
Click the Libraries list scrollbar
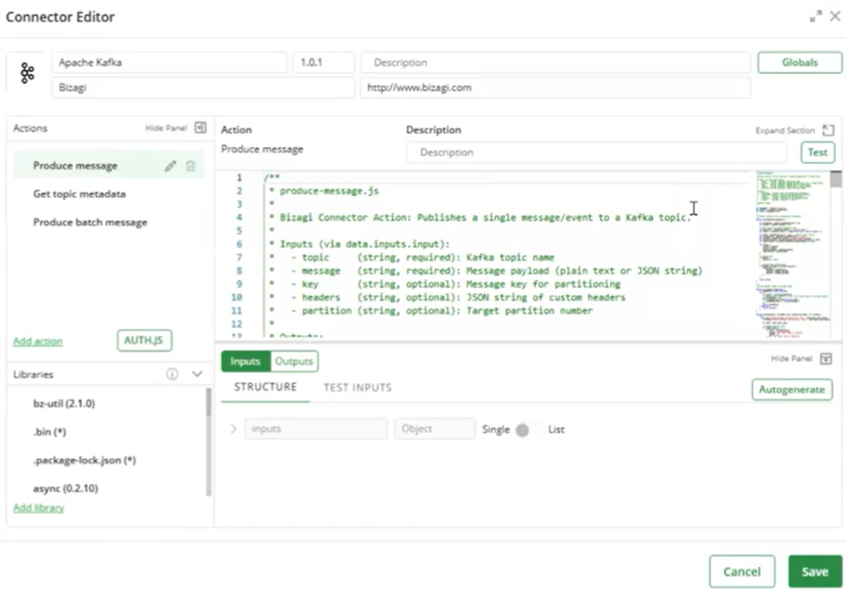point(208,441)
